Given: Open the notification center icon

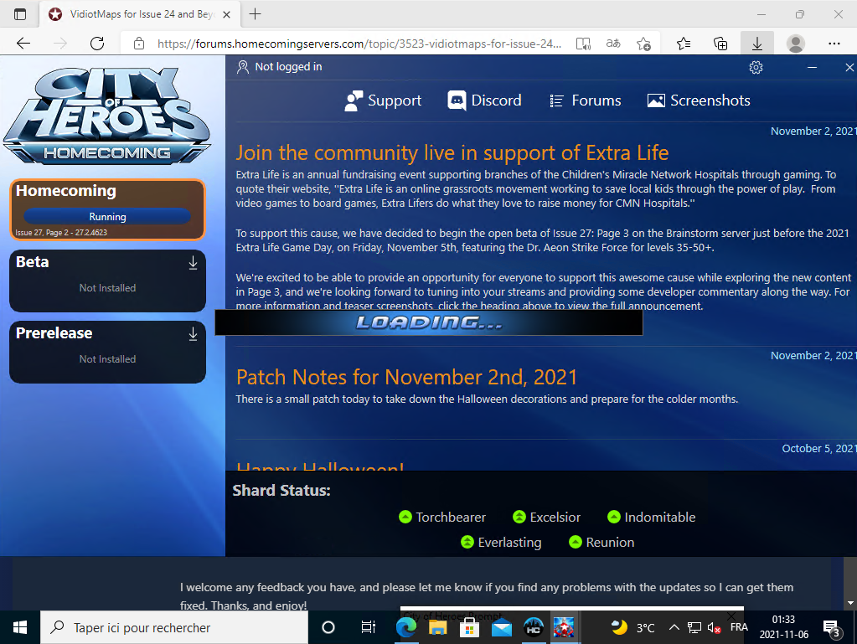Looking at the screenshot, I should coord(832,628).
